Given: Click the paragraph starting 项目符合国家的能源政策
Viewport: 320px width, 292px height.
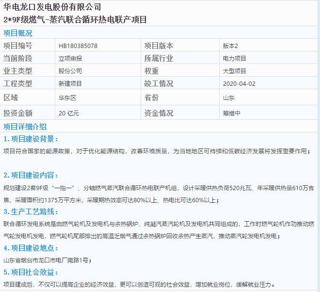Looking at the screenshot, I should (x=157, y=151).
